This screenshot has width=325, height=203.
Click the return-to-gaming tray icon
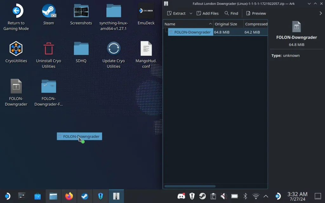278,196
